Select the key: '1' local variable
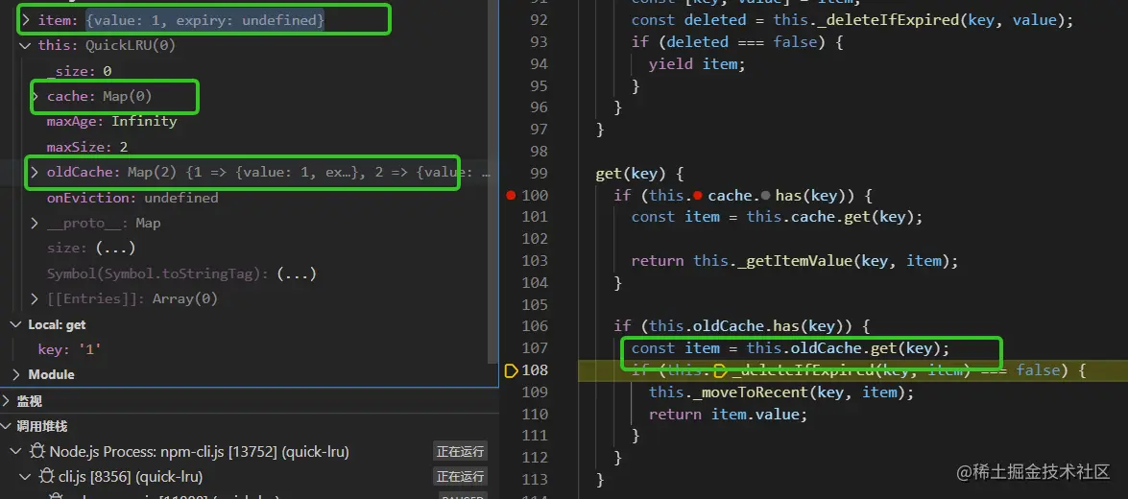1128x499 pixels. coord(70,349)
